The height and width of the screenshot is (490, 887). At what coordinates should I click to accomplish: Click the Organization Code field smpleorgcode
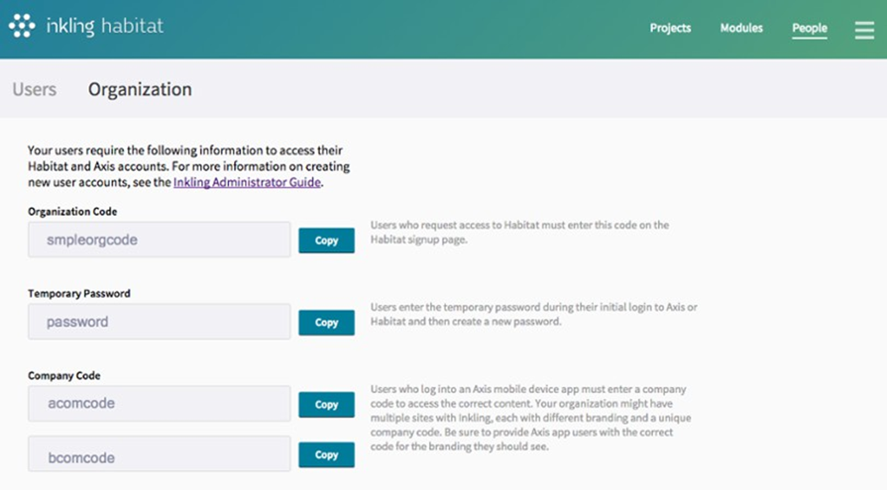(159, 240)
